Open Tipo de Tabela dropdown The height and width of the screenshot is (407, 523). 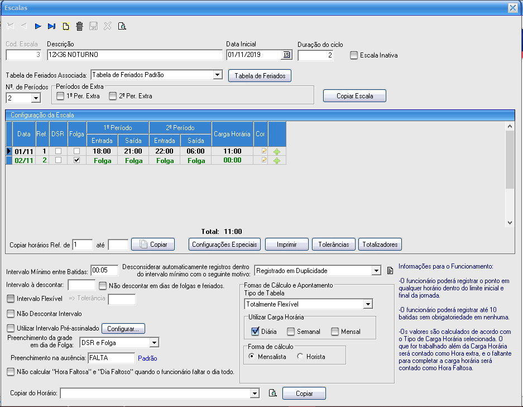(367, 304)
